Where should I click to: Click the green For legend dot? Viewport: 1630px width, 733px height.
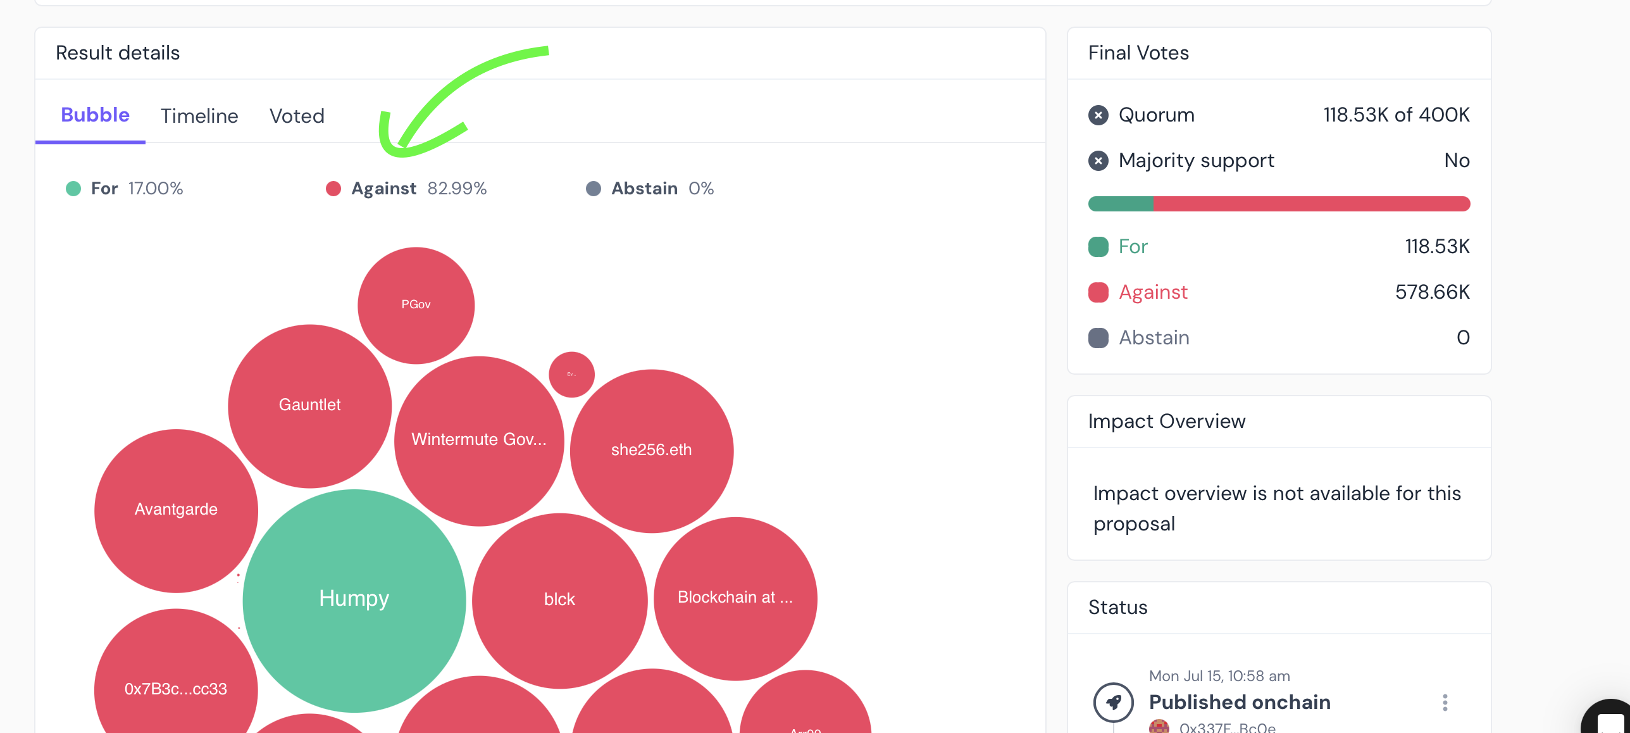tap(73, 189)
